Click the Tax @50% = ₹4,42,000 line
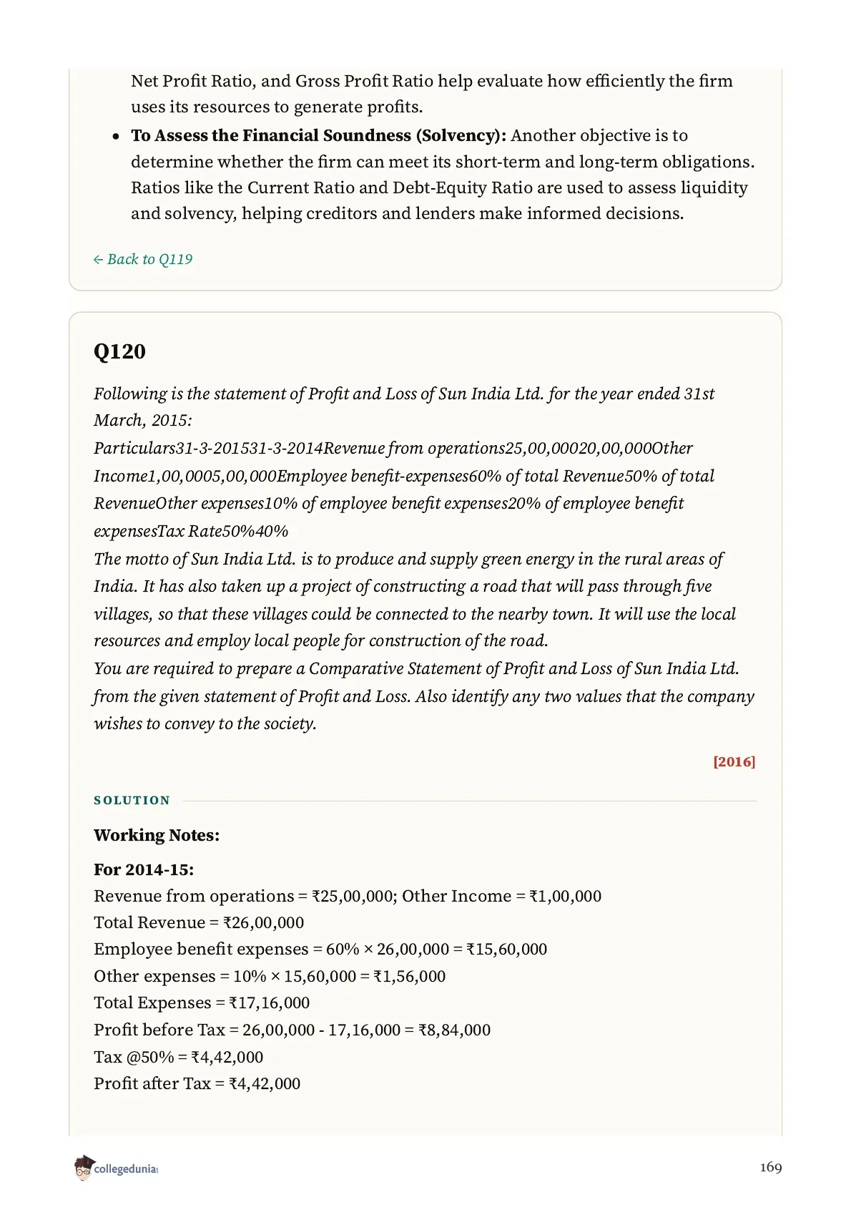851x1205 pixels. coord(179,1057)
